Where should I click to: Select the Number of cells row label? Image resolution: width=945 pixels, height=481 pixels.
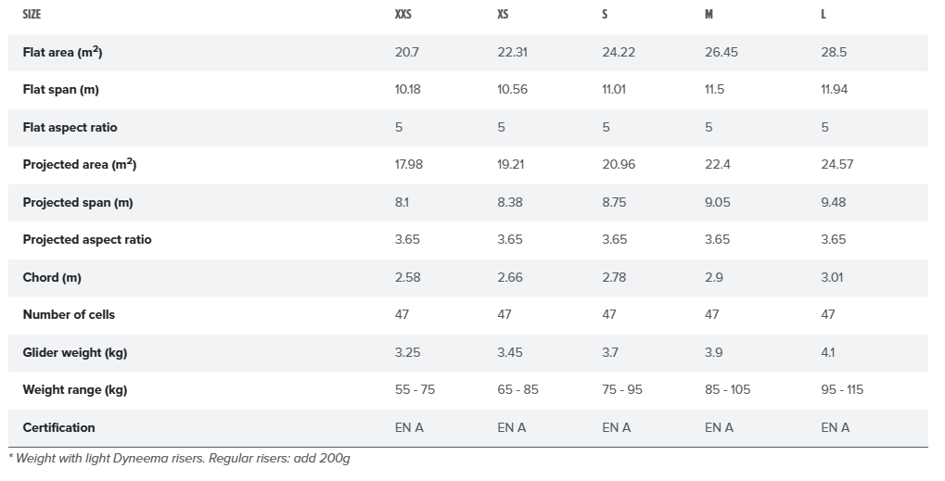click(x=69, y=314)
